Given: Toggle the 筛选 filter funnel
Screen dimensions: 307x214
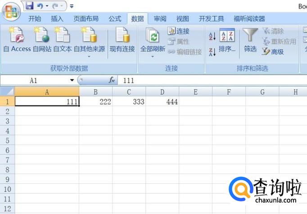Looking at the screenshot, I should pyautogui.click(x=250, y=40).
